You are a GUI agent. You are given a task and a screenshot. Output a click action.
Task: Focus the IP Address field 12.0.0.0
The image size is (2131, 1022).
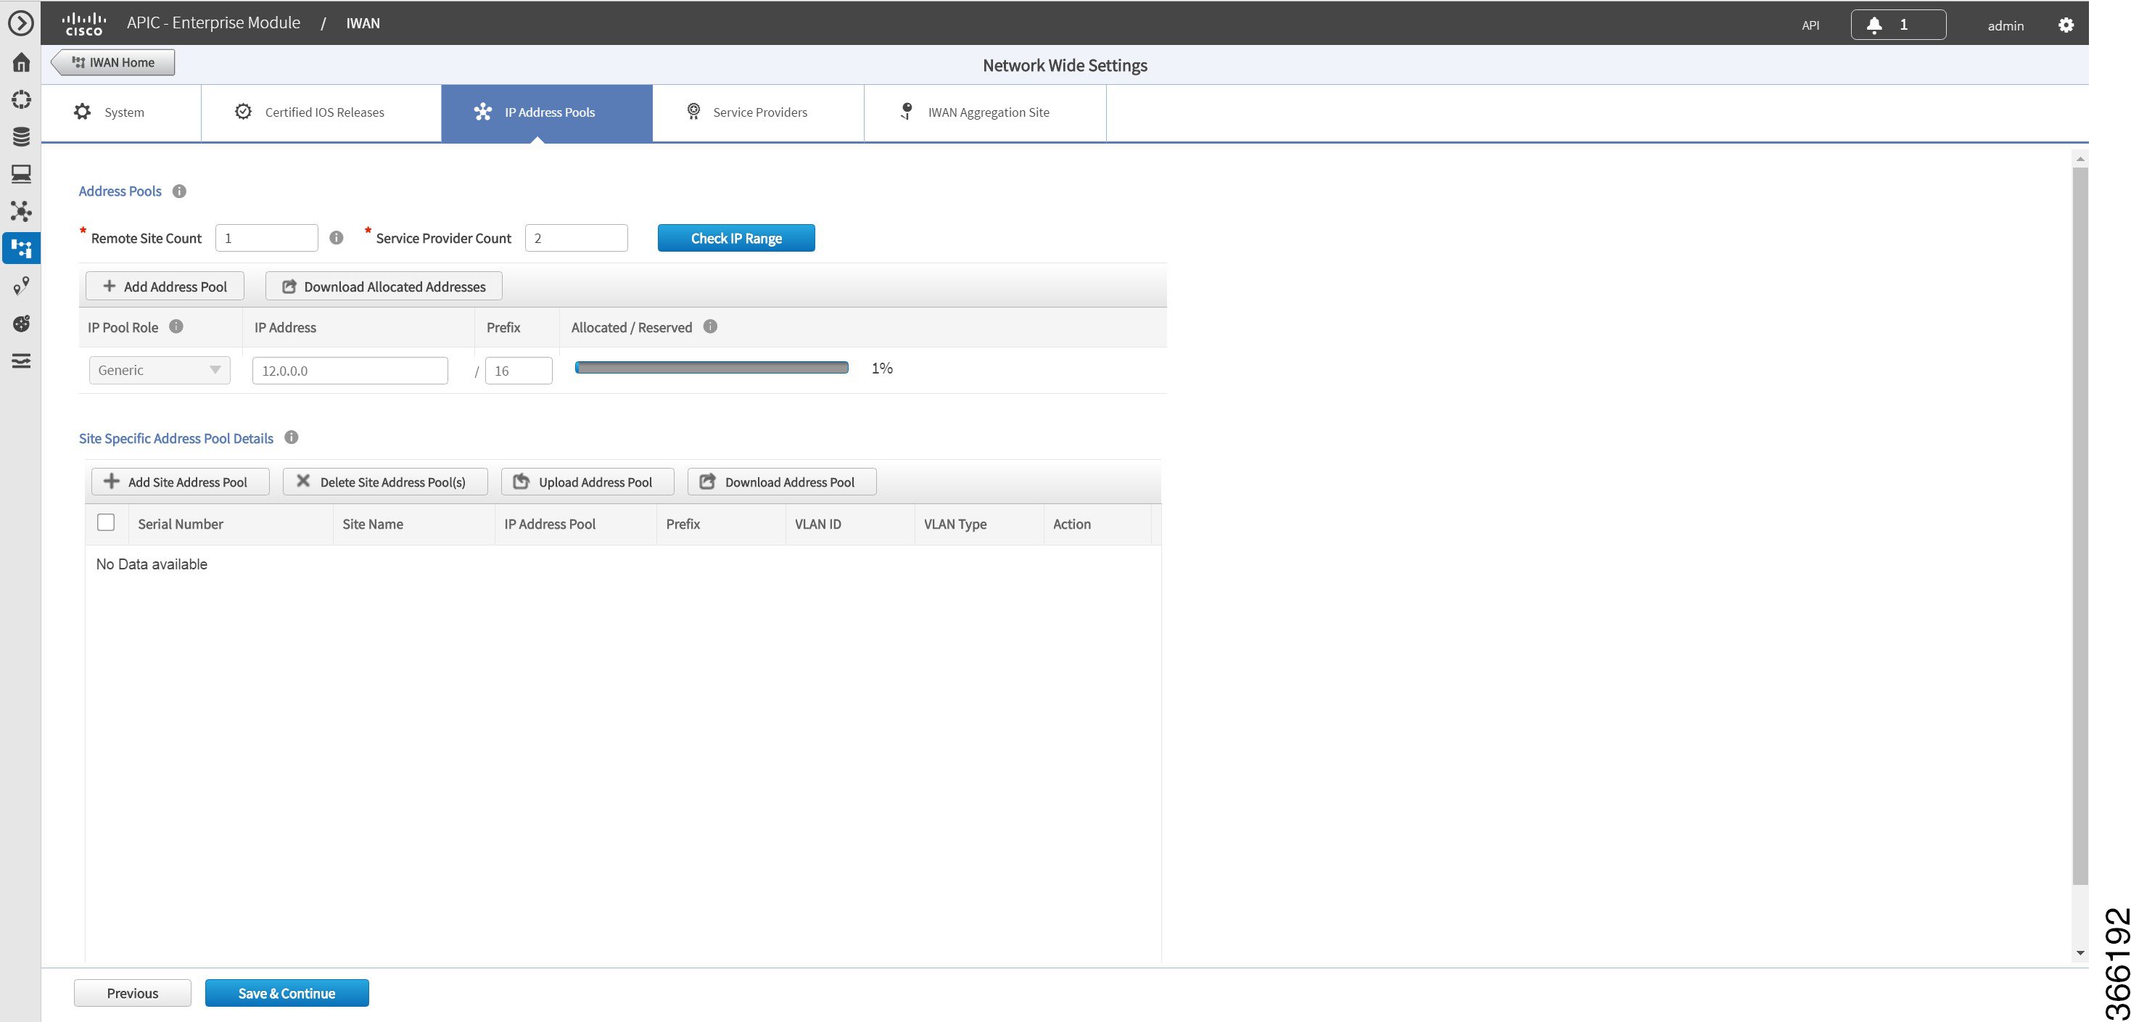350,371
